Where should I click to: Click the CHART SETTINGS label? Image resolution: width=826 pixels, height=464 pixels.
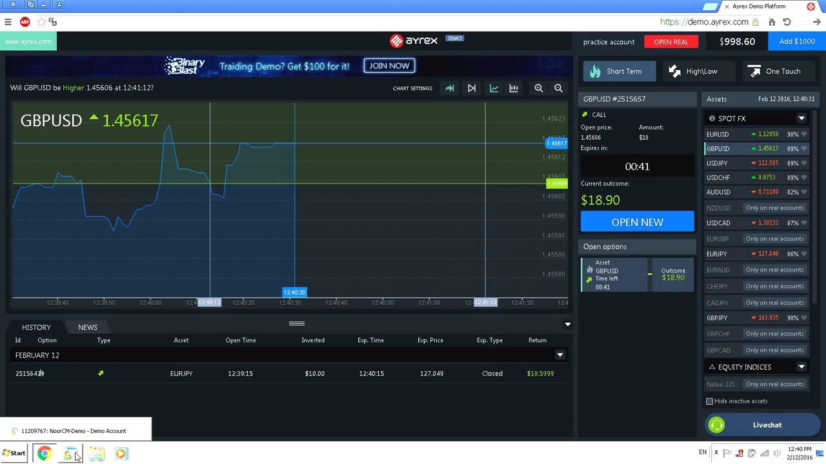(412, 88)
